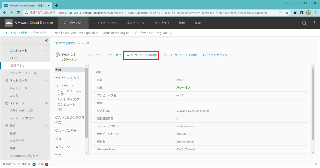Launch WEB コンソールの起動
Viewport: 320px width, 168px height.
[141, 55]
